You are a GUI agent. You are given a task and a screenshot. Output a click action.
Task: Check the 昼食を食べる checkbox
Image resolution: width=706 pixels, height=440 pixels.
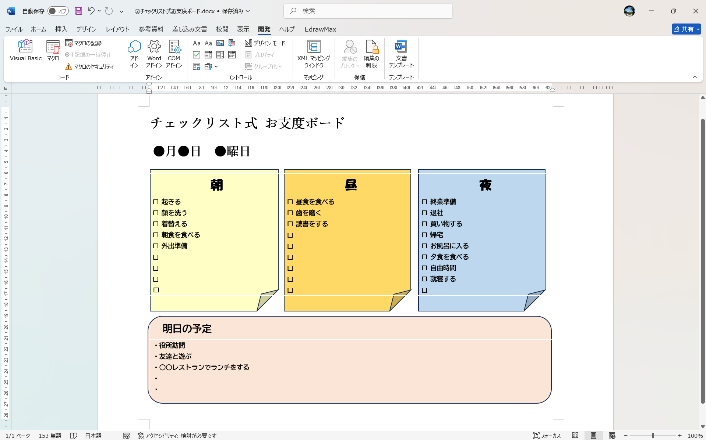pyautogui.click(x=290, y=201)
